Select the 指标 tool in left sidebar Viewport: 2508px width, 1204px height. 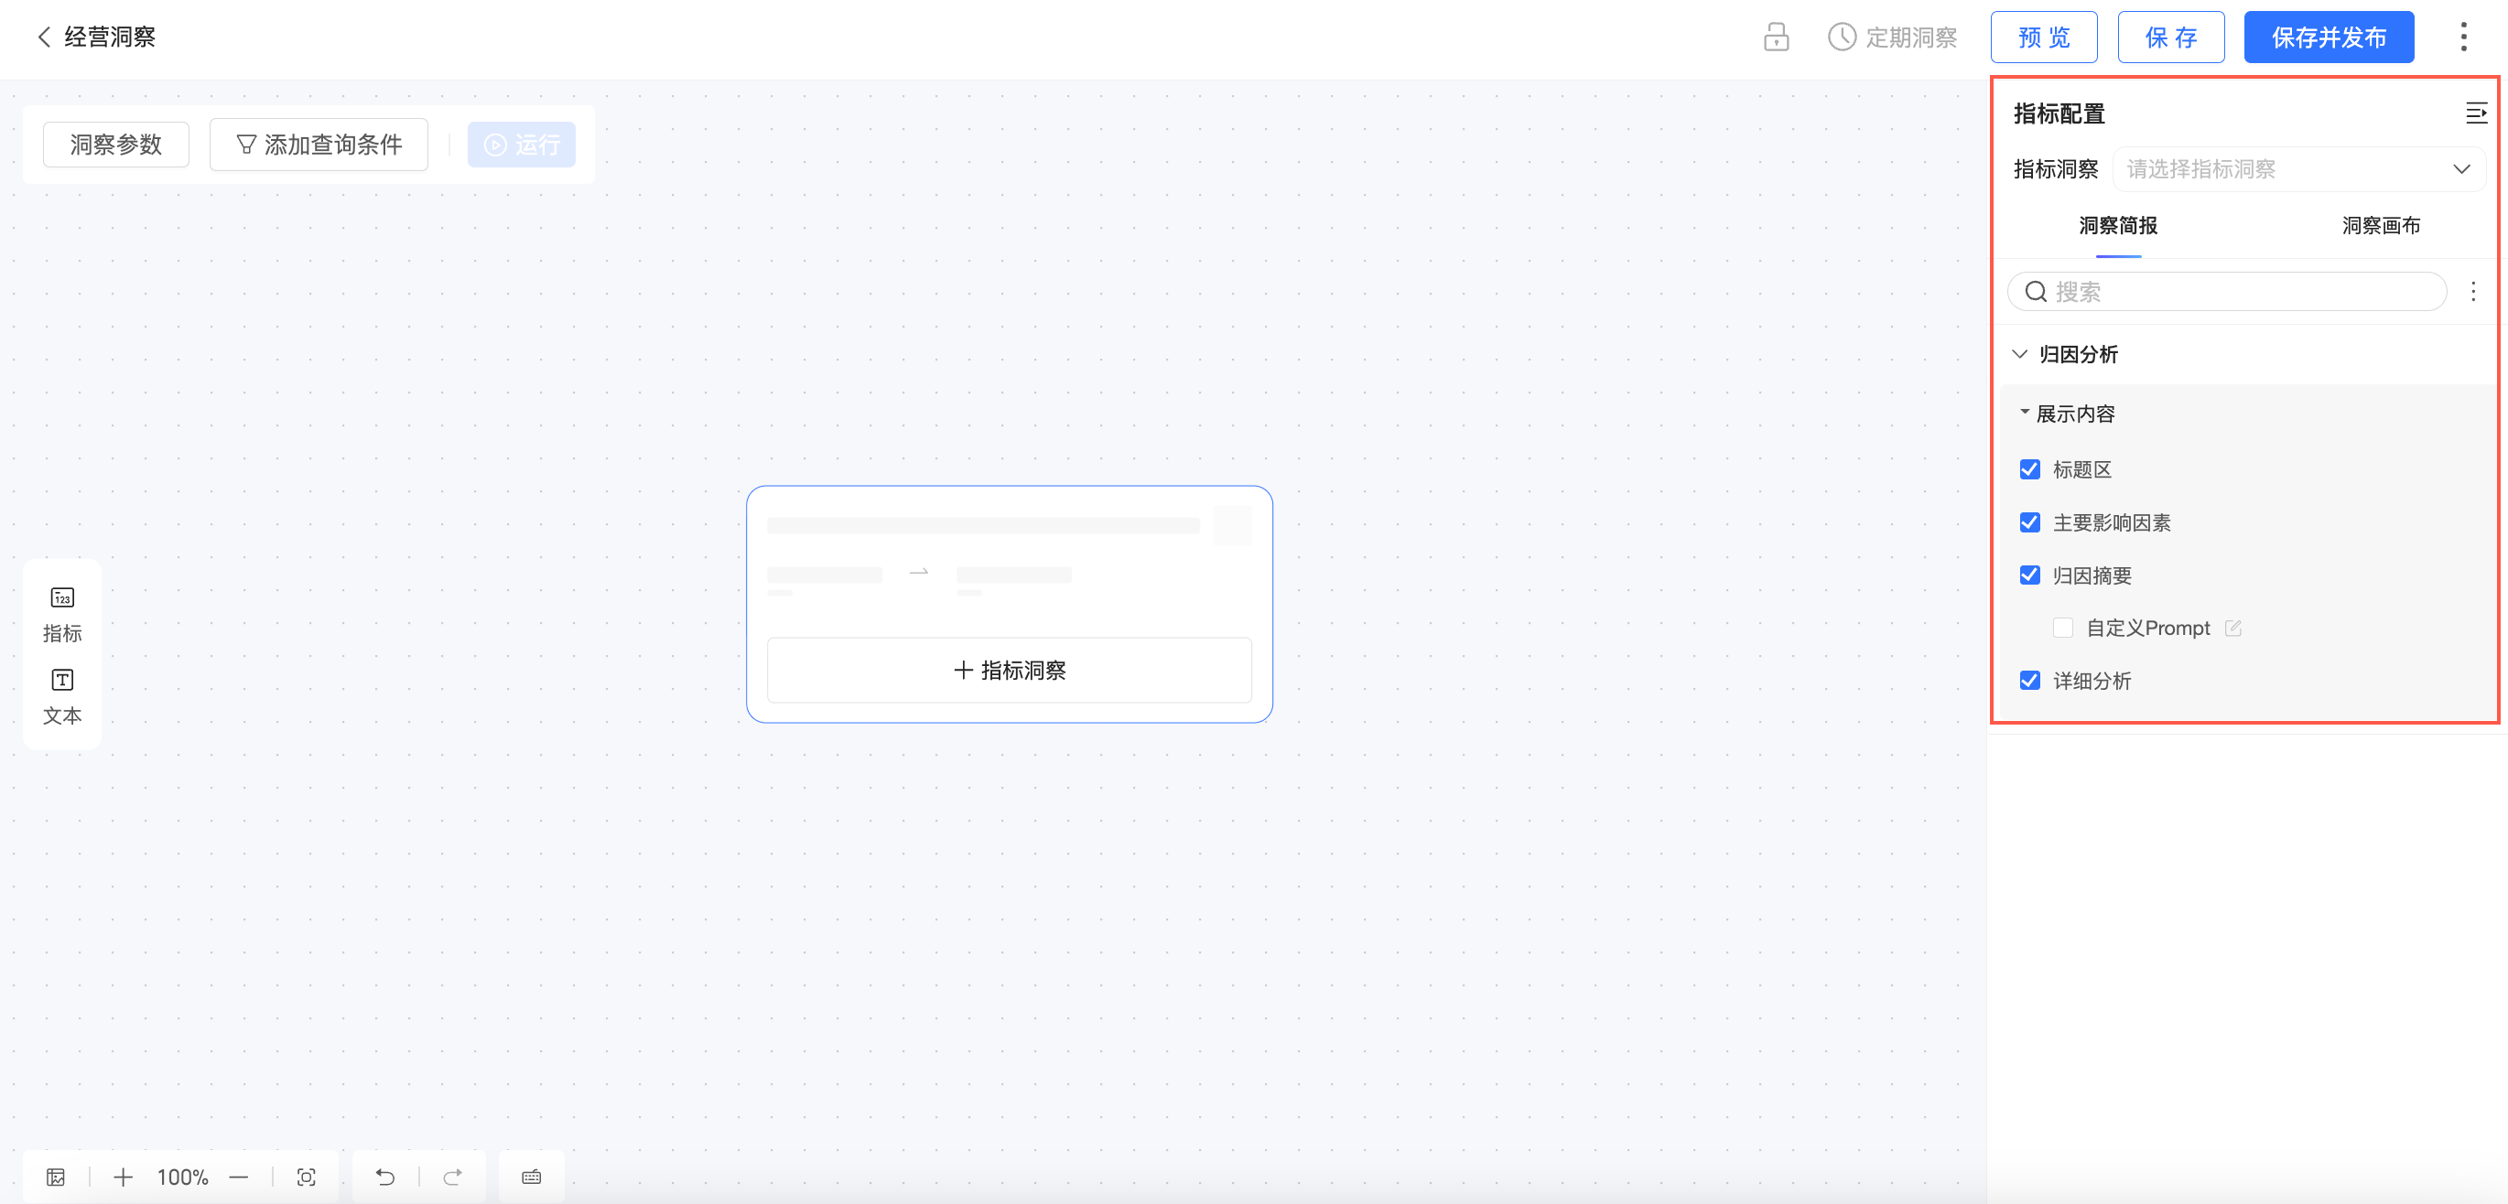62,613
